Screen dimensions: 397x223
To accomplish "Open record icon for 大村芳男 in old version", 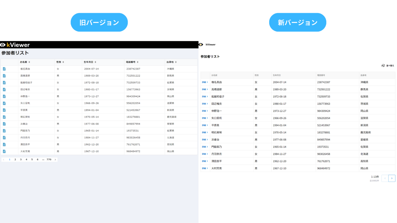I will pos(4,152).
